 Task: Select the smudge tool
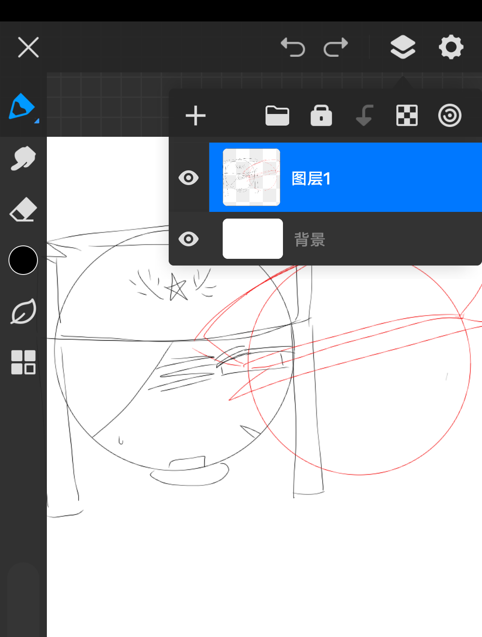tap(23, 158)
